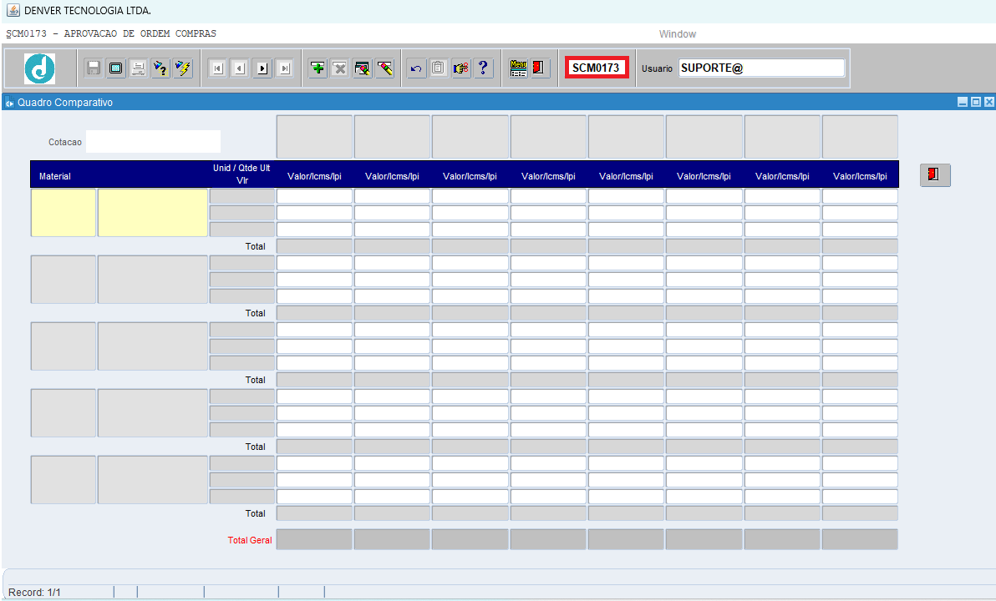Click the Print icon in toolbar
Image resolution: width=996 pixels, height=601 pixels.
(x=138, y=68)
